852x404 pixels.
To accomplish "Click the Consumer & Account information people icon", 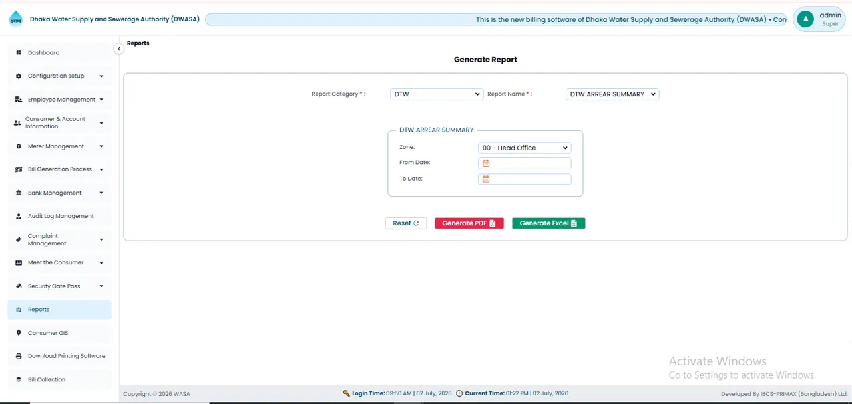I will [x=17, y=123].
